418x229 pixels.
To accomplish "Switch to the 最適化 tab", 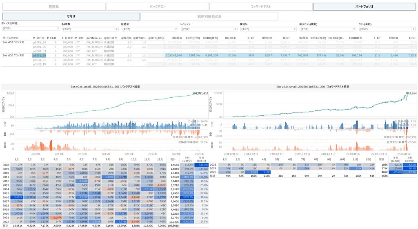I will (53, 7).
